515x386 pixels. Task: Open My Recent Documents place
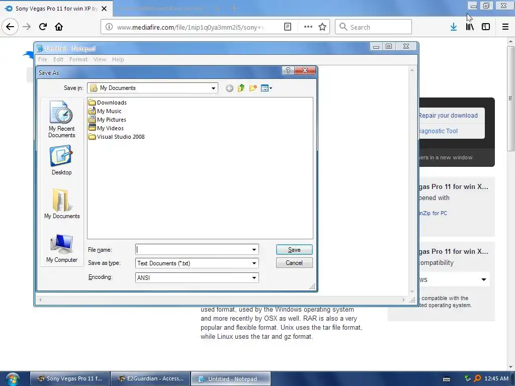tap(61, 120)
